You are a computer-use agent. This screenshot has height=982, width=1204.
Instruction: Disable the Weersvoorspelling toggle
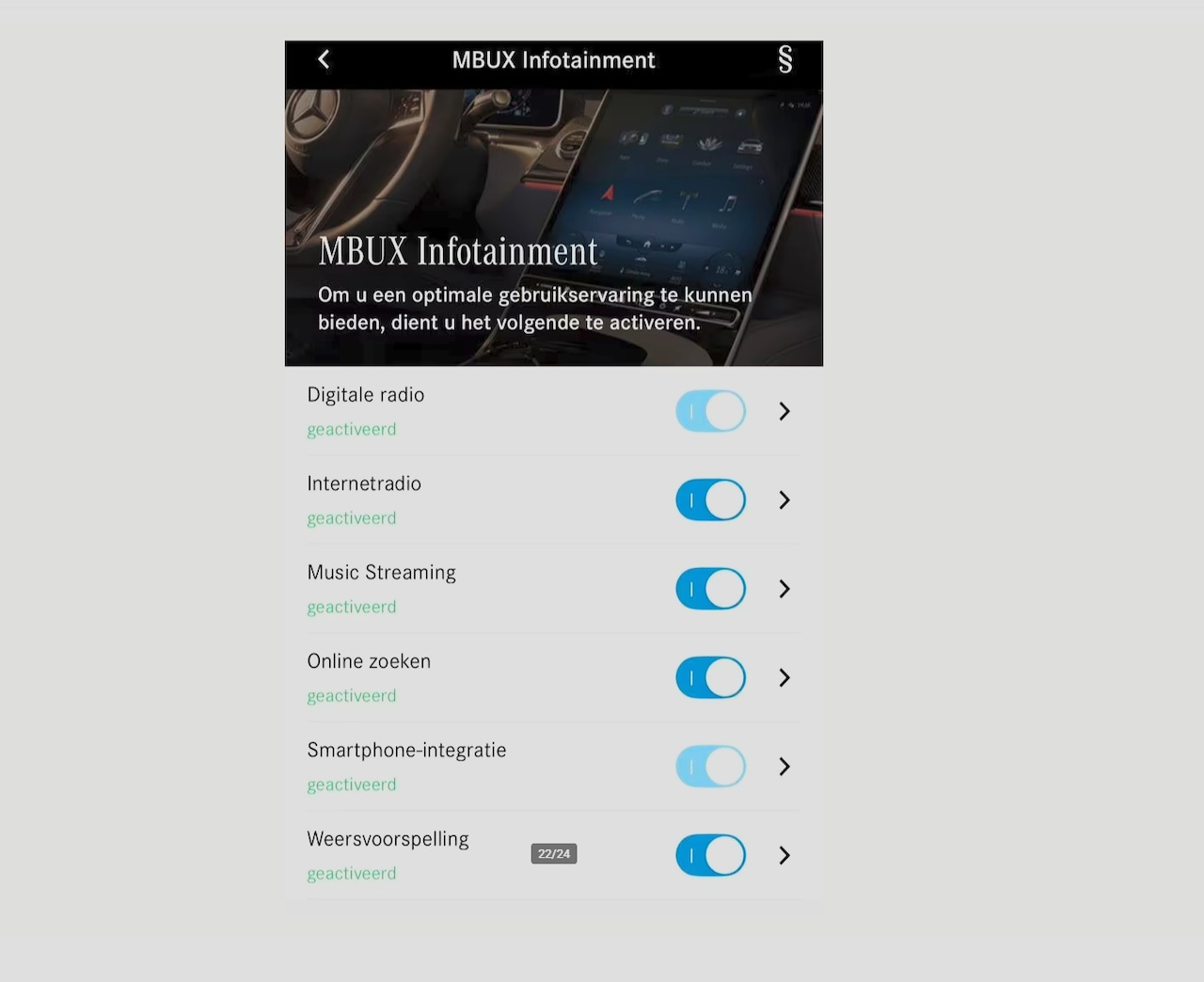711,856
